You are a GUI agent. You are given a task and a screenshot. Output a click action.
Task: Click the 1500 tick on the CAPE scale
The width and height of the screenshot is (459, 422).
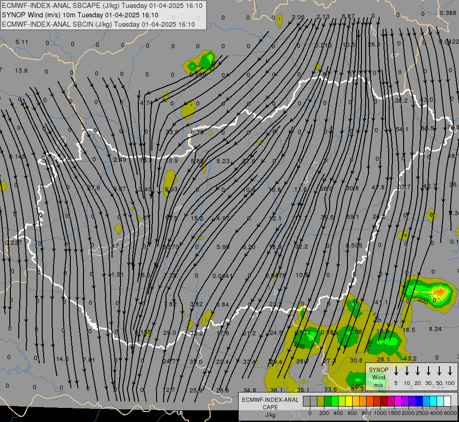tap(394, 413)
